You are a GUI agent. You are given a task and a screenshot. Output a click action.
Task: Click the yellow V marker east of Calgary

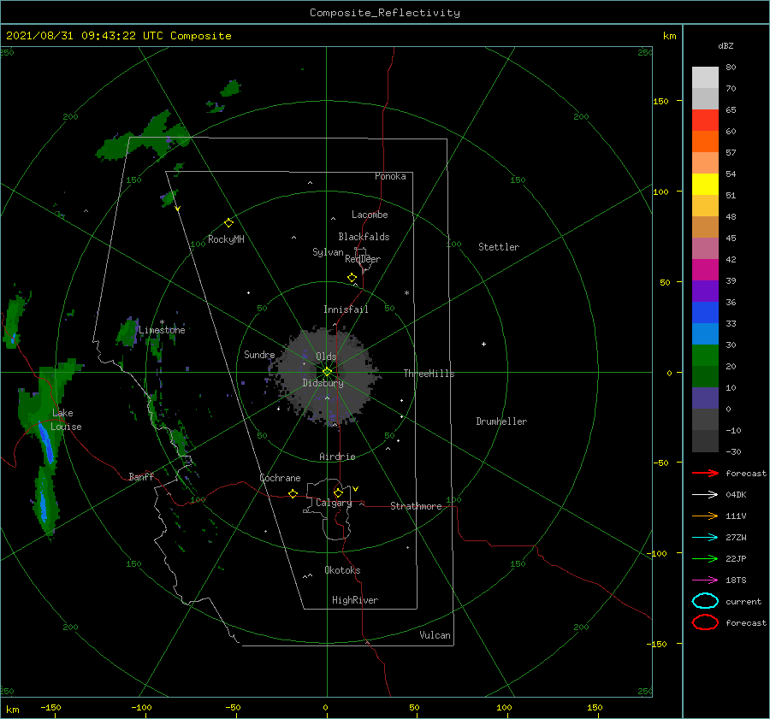click(356, 489)
